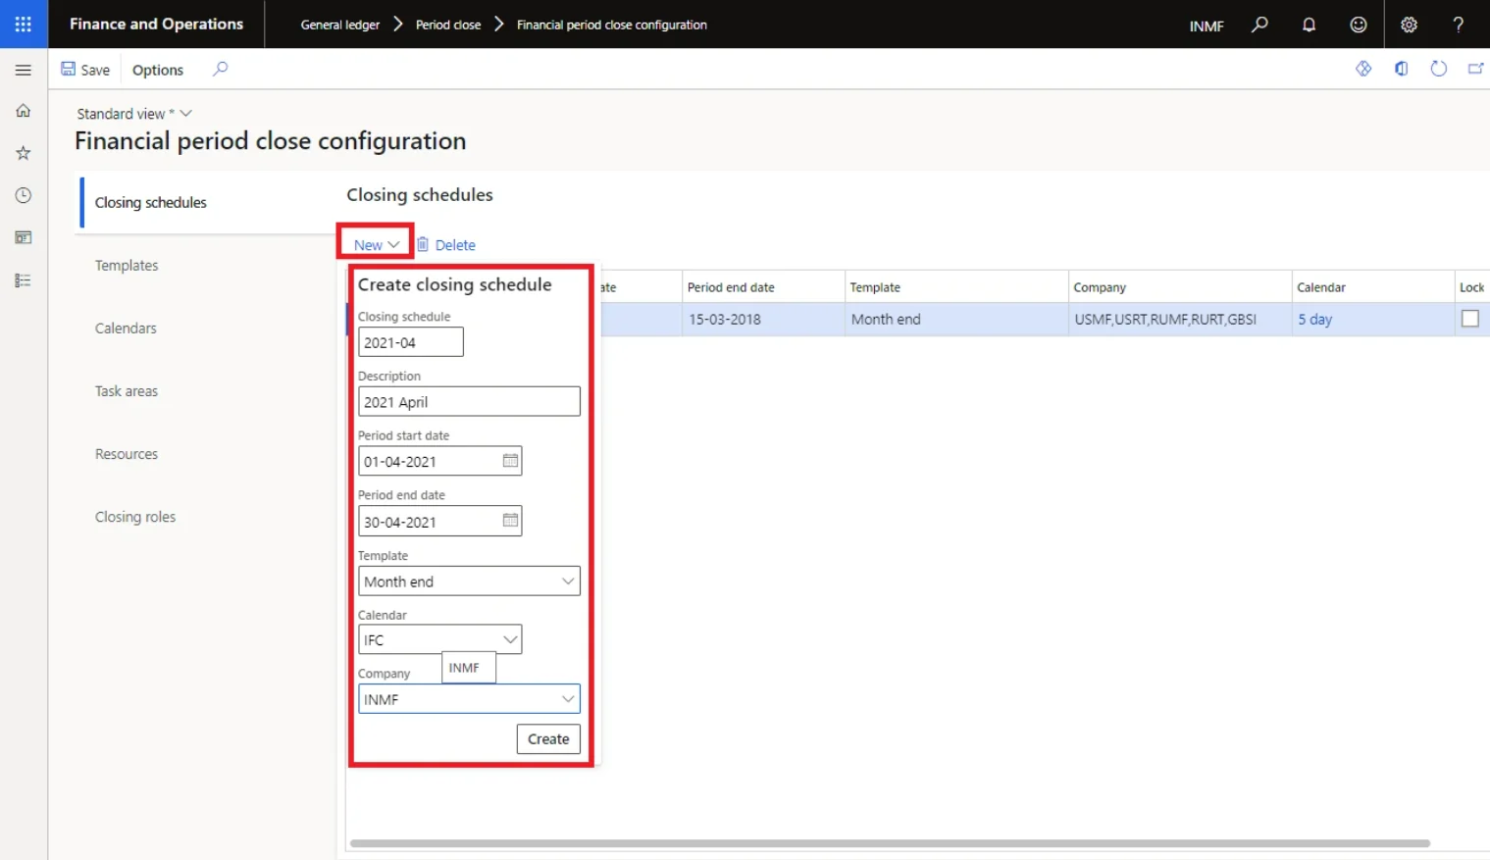Expand the Company dropdown INMF
The width and height of the screenshot is (1490, 860).
pos(469,698)
